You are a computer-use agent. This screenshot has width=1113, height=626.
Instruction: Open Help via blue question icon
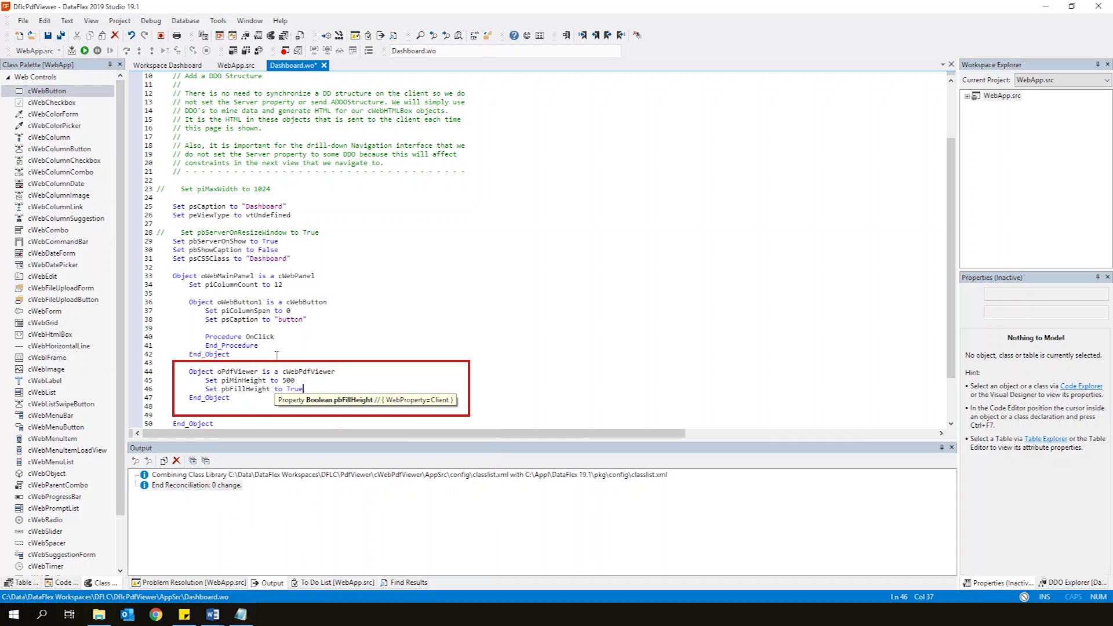[x=514, y=35]
